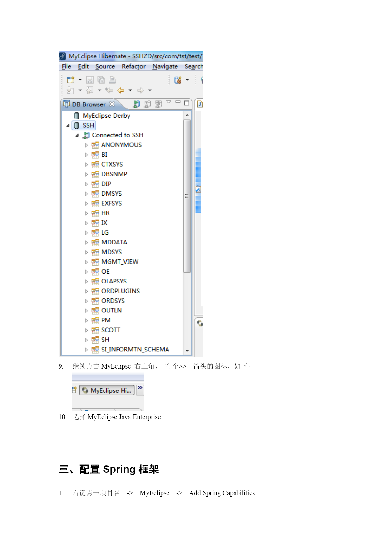Expand the DMSYS schema
This screenshot has width=387, height=547.
(x=86, y=194)
